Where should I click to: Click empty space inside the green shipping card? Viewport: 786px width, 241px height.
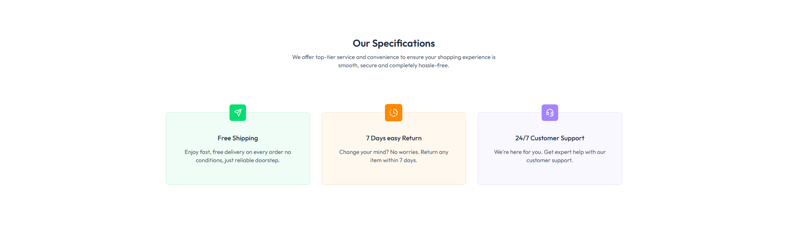click(x=238, y=175)
